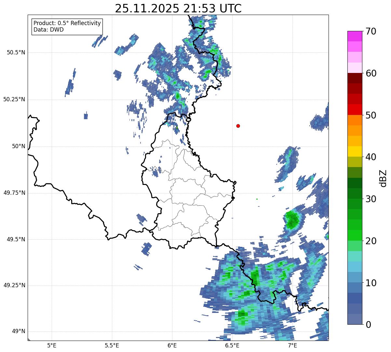Screen dimensions: 391x352
Task: Click the 7°E longitude label
Action: tap(292, 345)
